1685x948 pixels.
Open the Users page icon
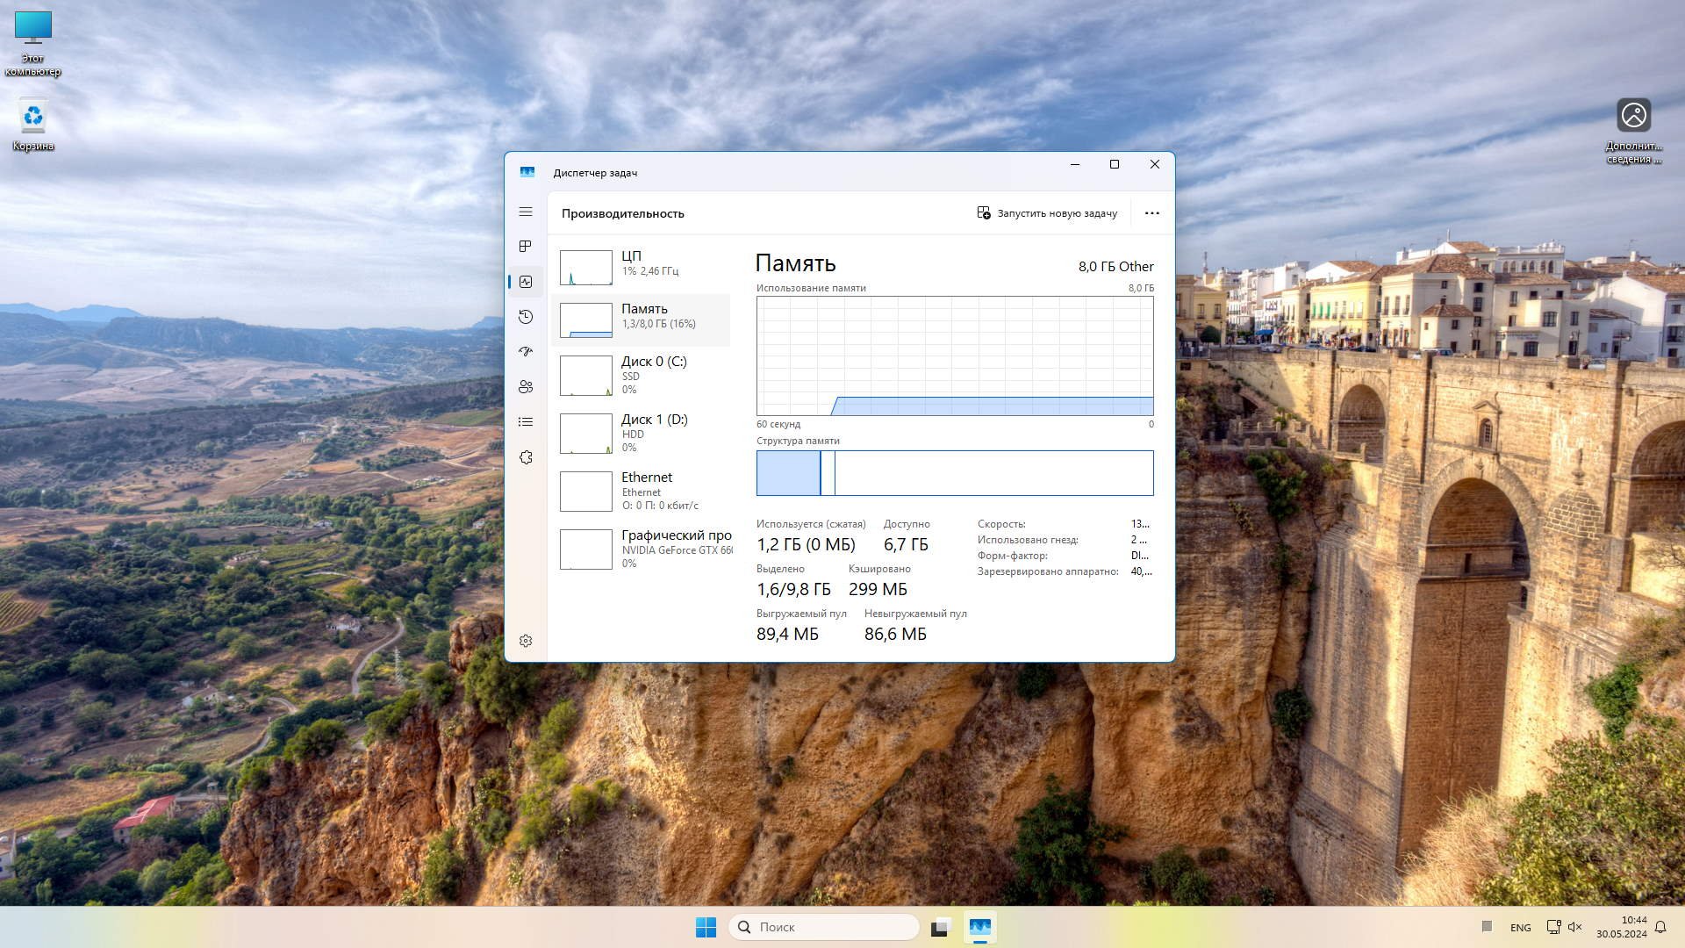point(526,386)
